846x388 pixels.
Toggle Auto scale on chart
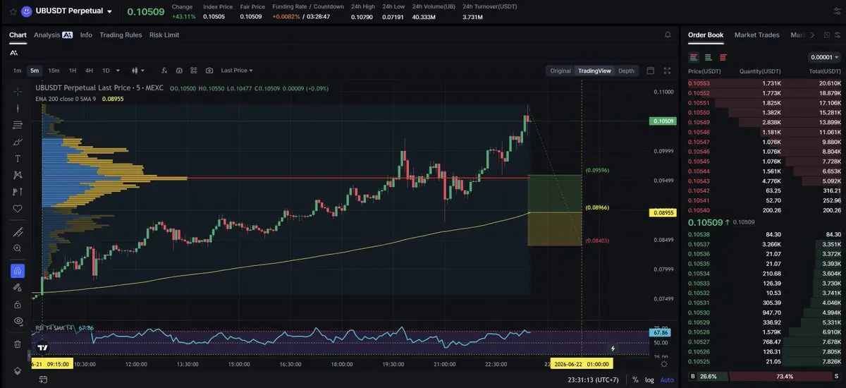667,380
